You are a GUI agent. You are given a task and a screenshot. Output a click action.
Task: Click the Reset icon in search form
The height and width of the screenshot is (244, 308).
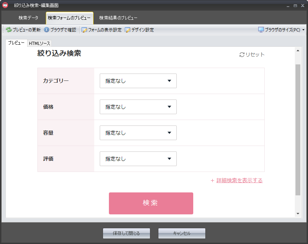click(242, 55)
